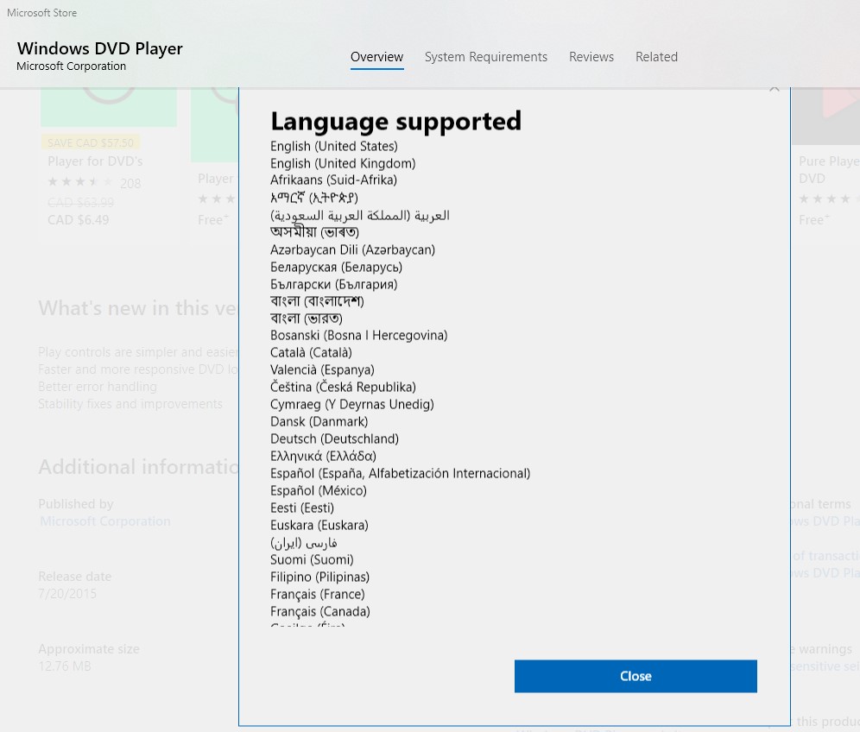Click the Microsoft Store window title

41,13
